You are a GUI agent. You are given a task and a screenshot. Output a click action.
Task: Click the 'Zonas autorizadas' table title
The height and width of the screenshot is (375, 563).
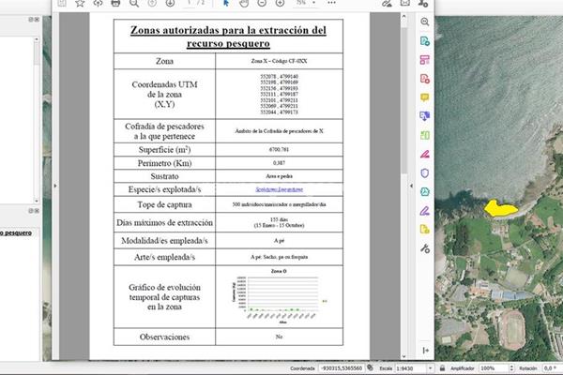[x=228, y=37]
